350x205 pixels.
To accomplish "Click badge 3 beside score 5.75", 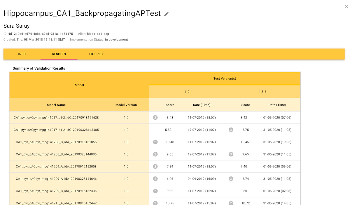I will tap(231, 130).
